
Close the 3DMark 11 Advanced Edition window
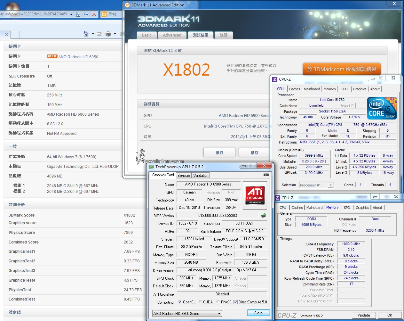(x=394, y=4)
